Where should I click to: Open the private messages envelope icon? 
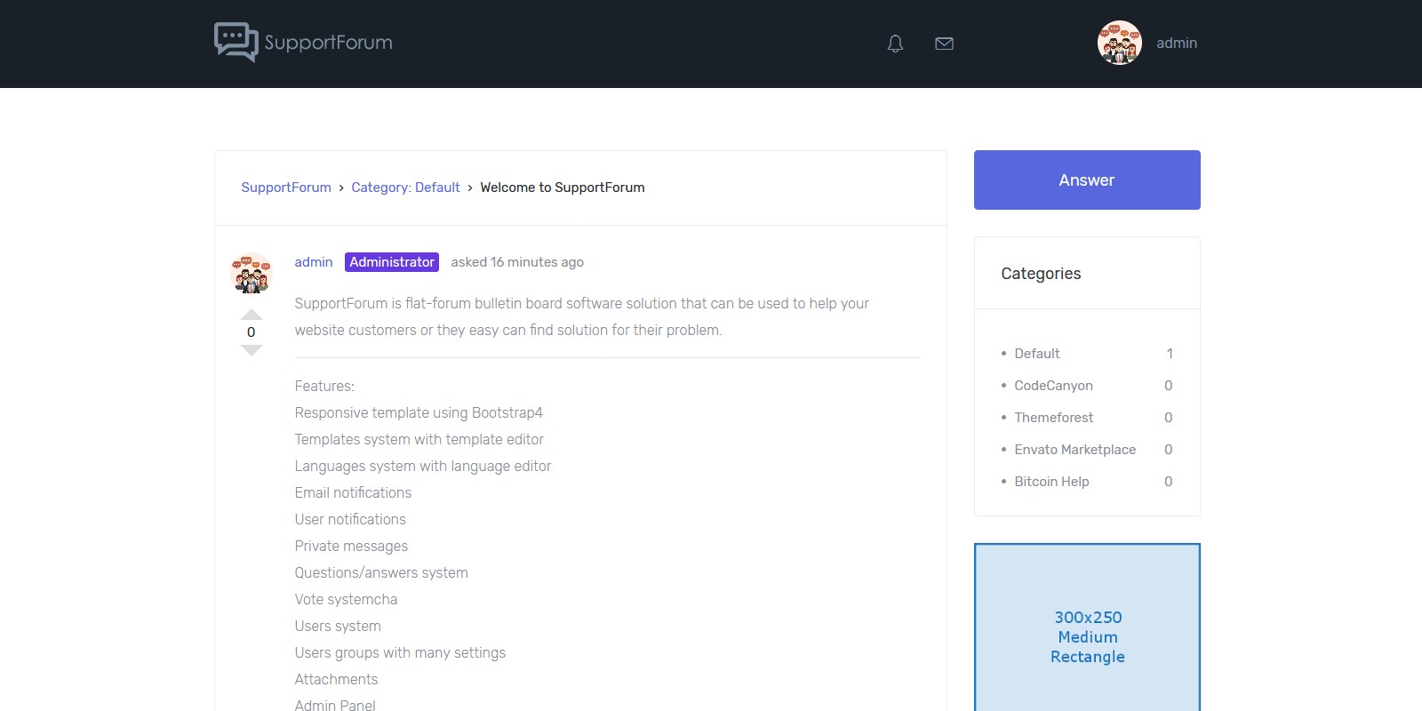[x=944, y=44]
